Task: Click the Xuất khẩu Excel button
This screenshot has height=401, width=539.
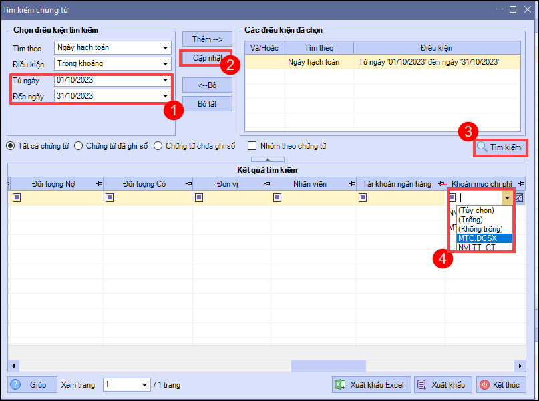Action: pyautogui.click(x=370, y=385)
